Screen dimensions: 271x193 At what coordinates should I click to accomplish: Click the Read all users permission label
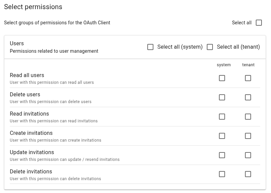pyautogui.click(x=27, y=75)
